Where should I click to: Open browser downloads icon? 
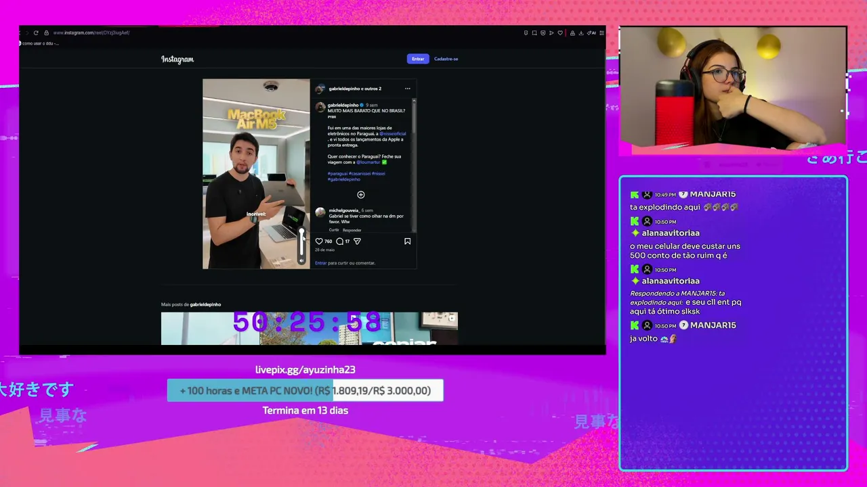click(x=580, y=32)
